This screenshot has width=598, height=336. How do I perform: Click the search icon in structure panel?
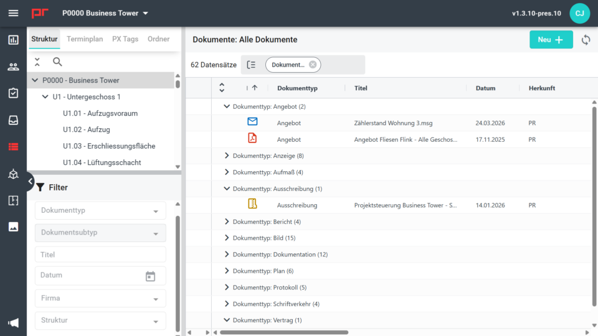(57, 62)
